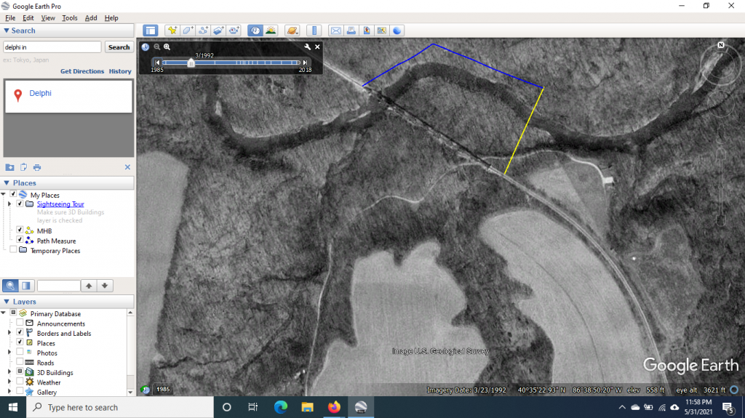Click the Email envelope icon in toolbar
The image size is (745, 418).
[335, 31]
